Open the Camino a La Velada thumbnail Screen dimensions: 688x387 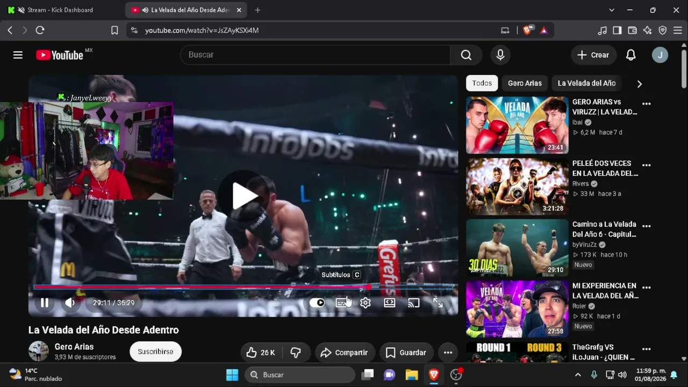click(517, 248)
